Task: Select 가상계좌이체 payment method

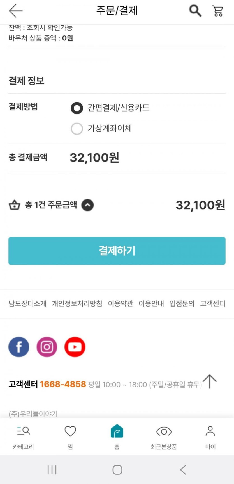Action: (x=77, y=129)
